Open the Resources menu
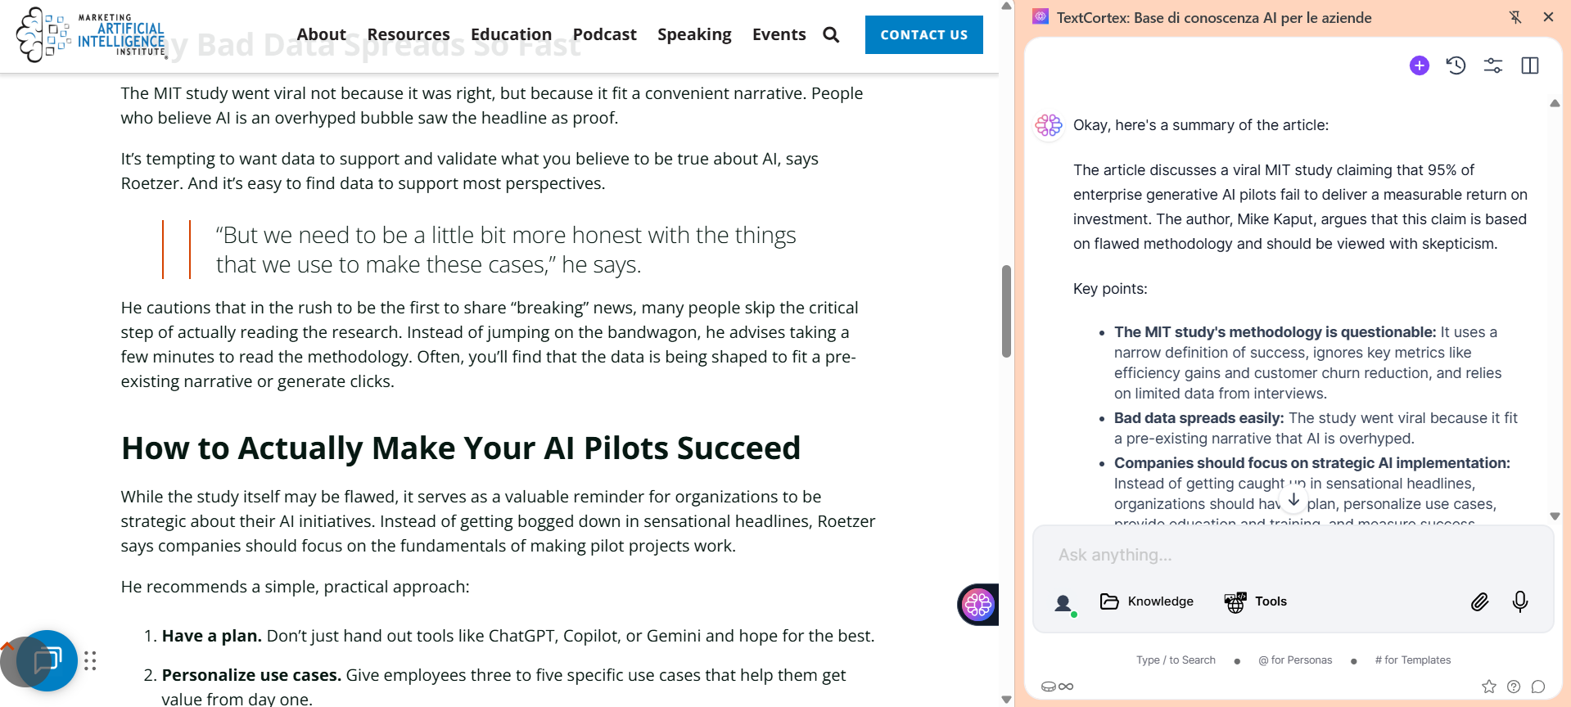1571x707 pixels. [x=408, y=34]
